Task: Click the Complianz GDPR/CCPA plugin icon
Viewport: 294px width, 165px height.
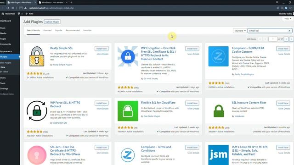Action: [219, 56]
